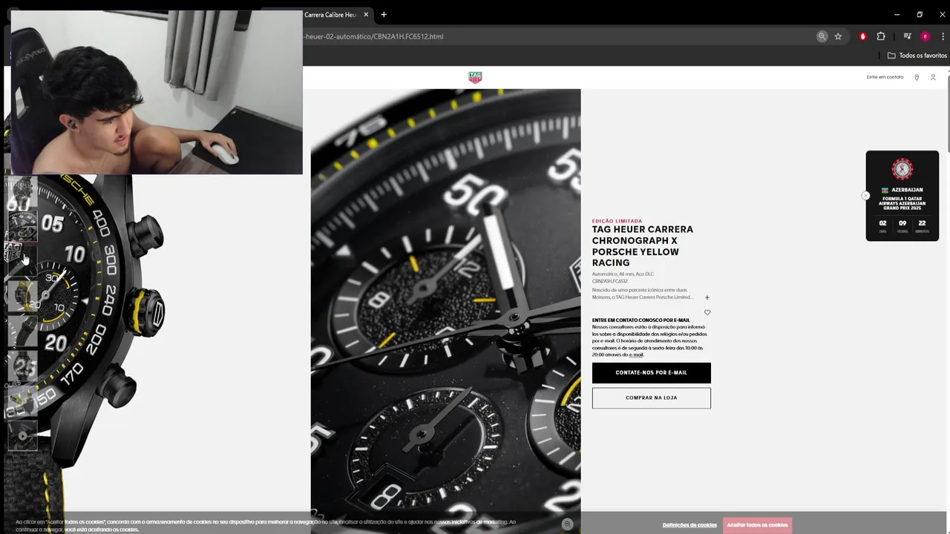The width and height of the screenshot is (950, 534).
Task: Open the store locator pin icon
Action: 917,77
